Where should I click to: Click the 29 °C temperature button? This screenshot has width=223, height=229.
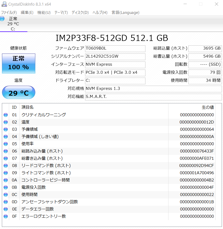coord(19,92)
